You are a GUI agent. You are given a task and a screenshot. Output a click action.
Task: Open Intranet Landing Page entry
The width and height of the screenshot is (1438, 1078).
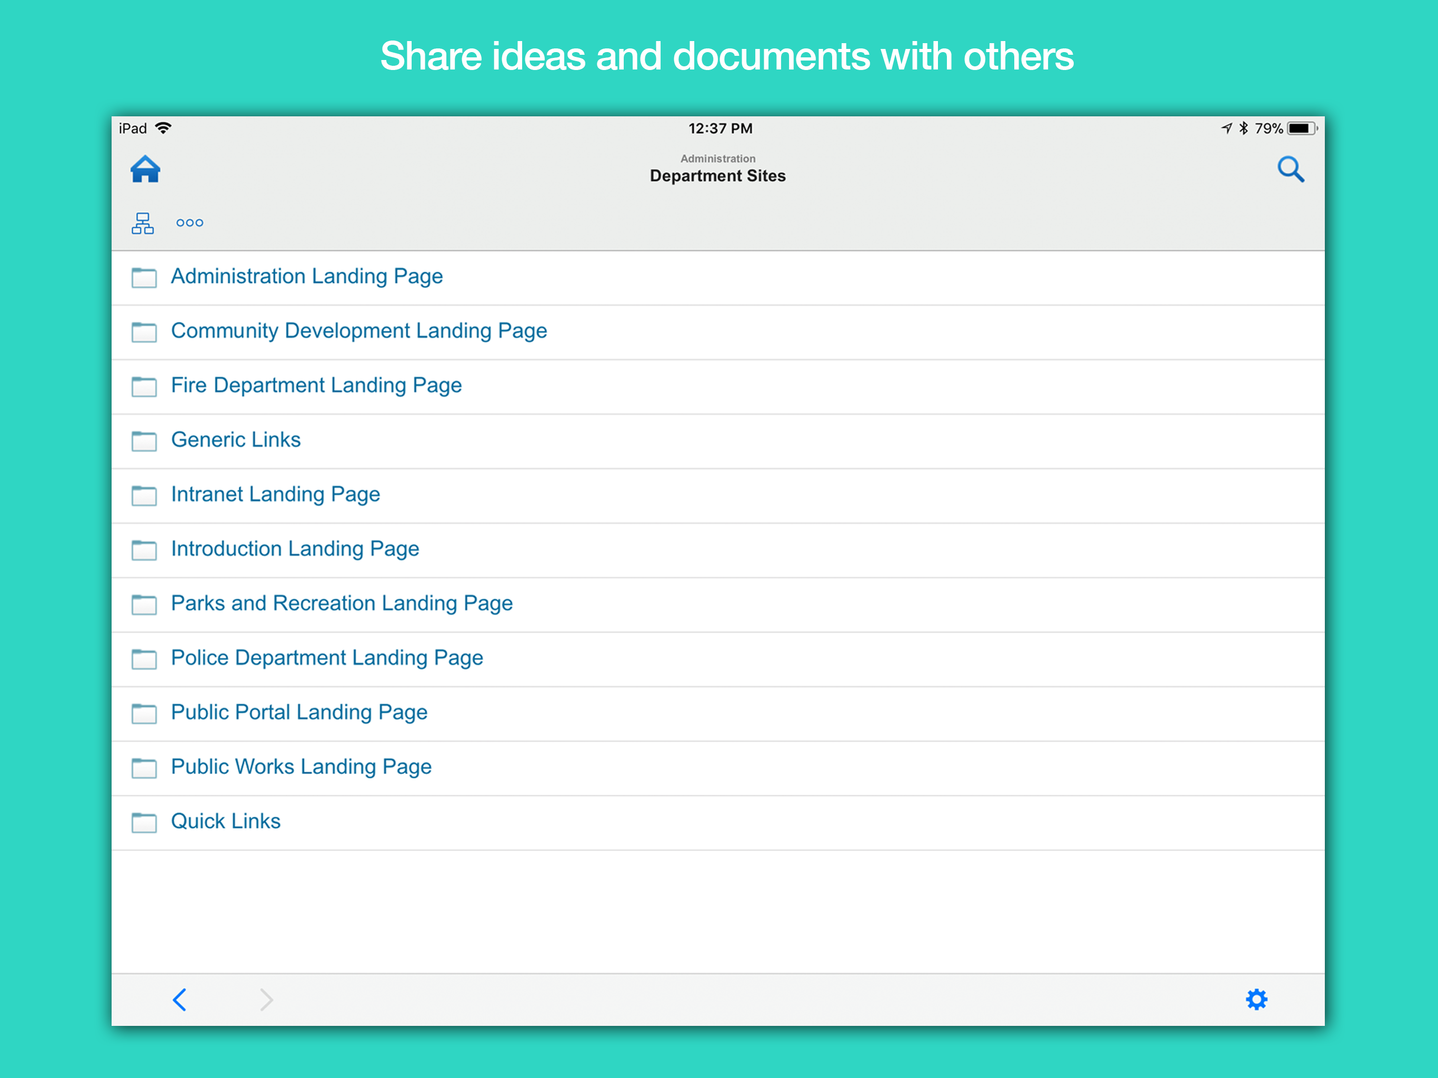275,495
